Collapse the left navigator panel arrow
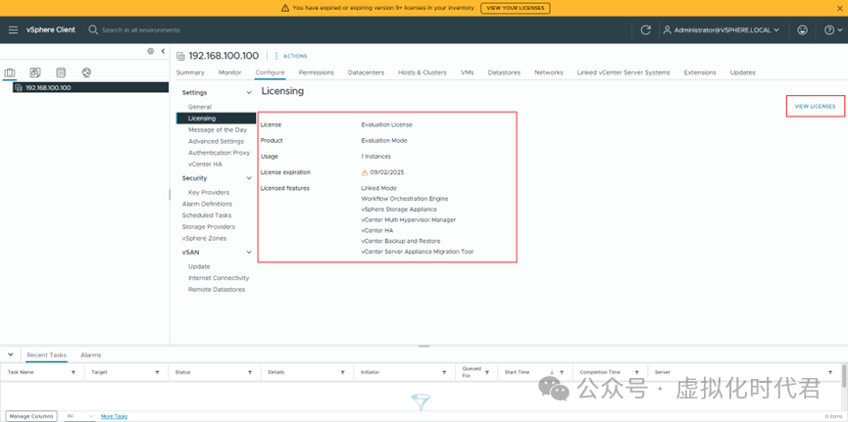 (162, 51)
